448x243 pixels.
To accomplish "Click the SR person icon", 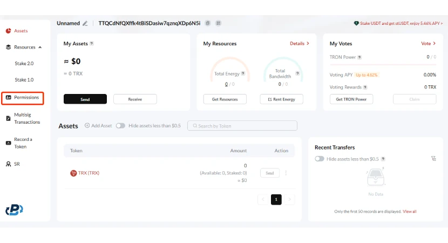I will (8, 164).
